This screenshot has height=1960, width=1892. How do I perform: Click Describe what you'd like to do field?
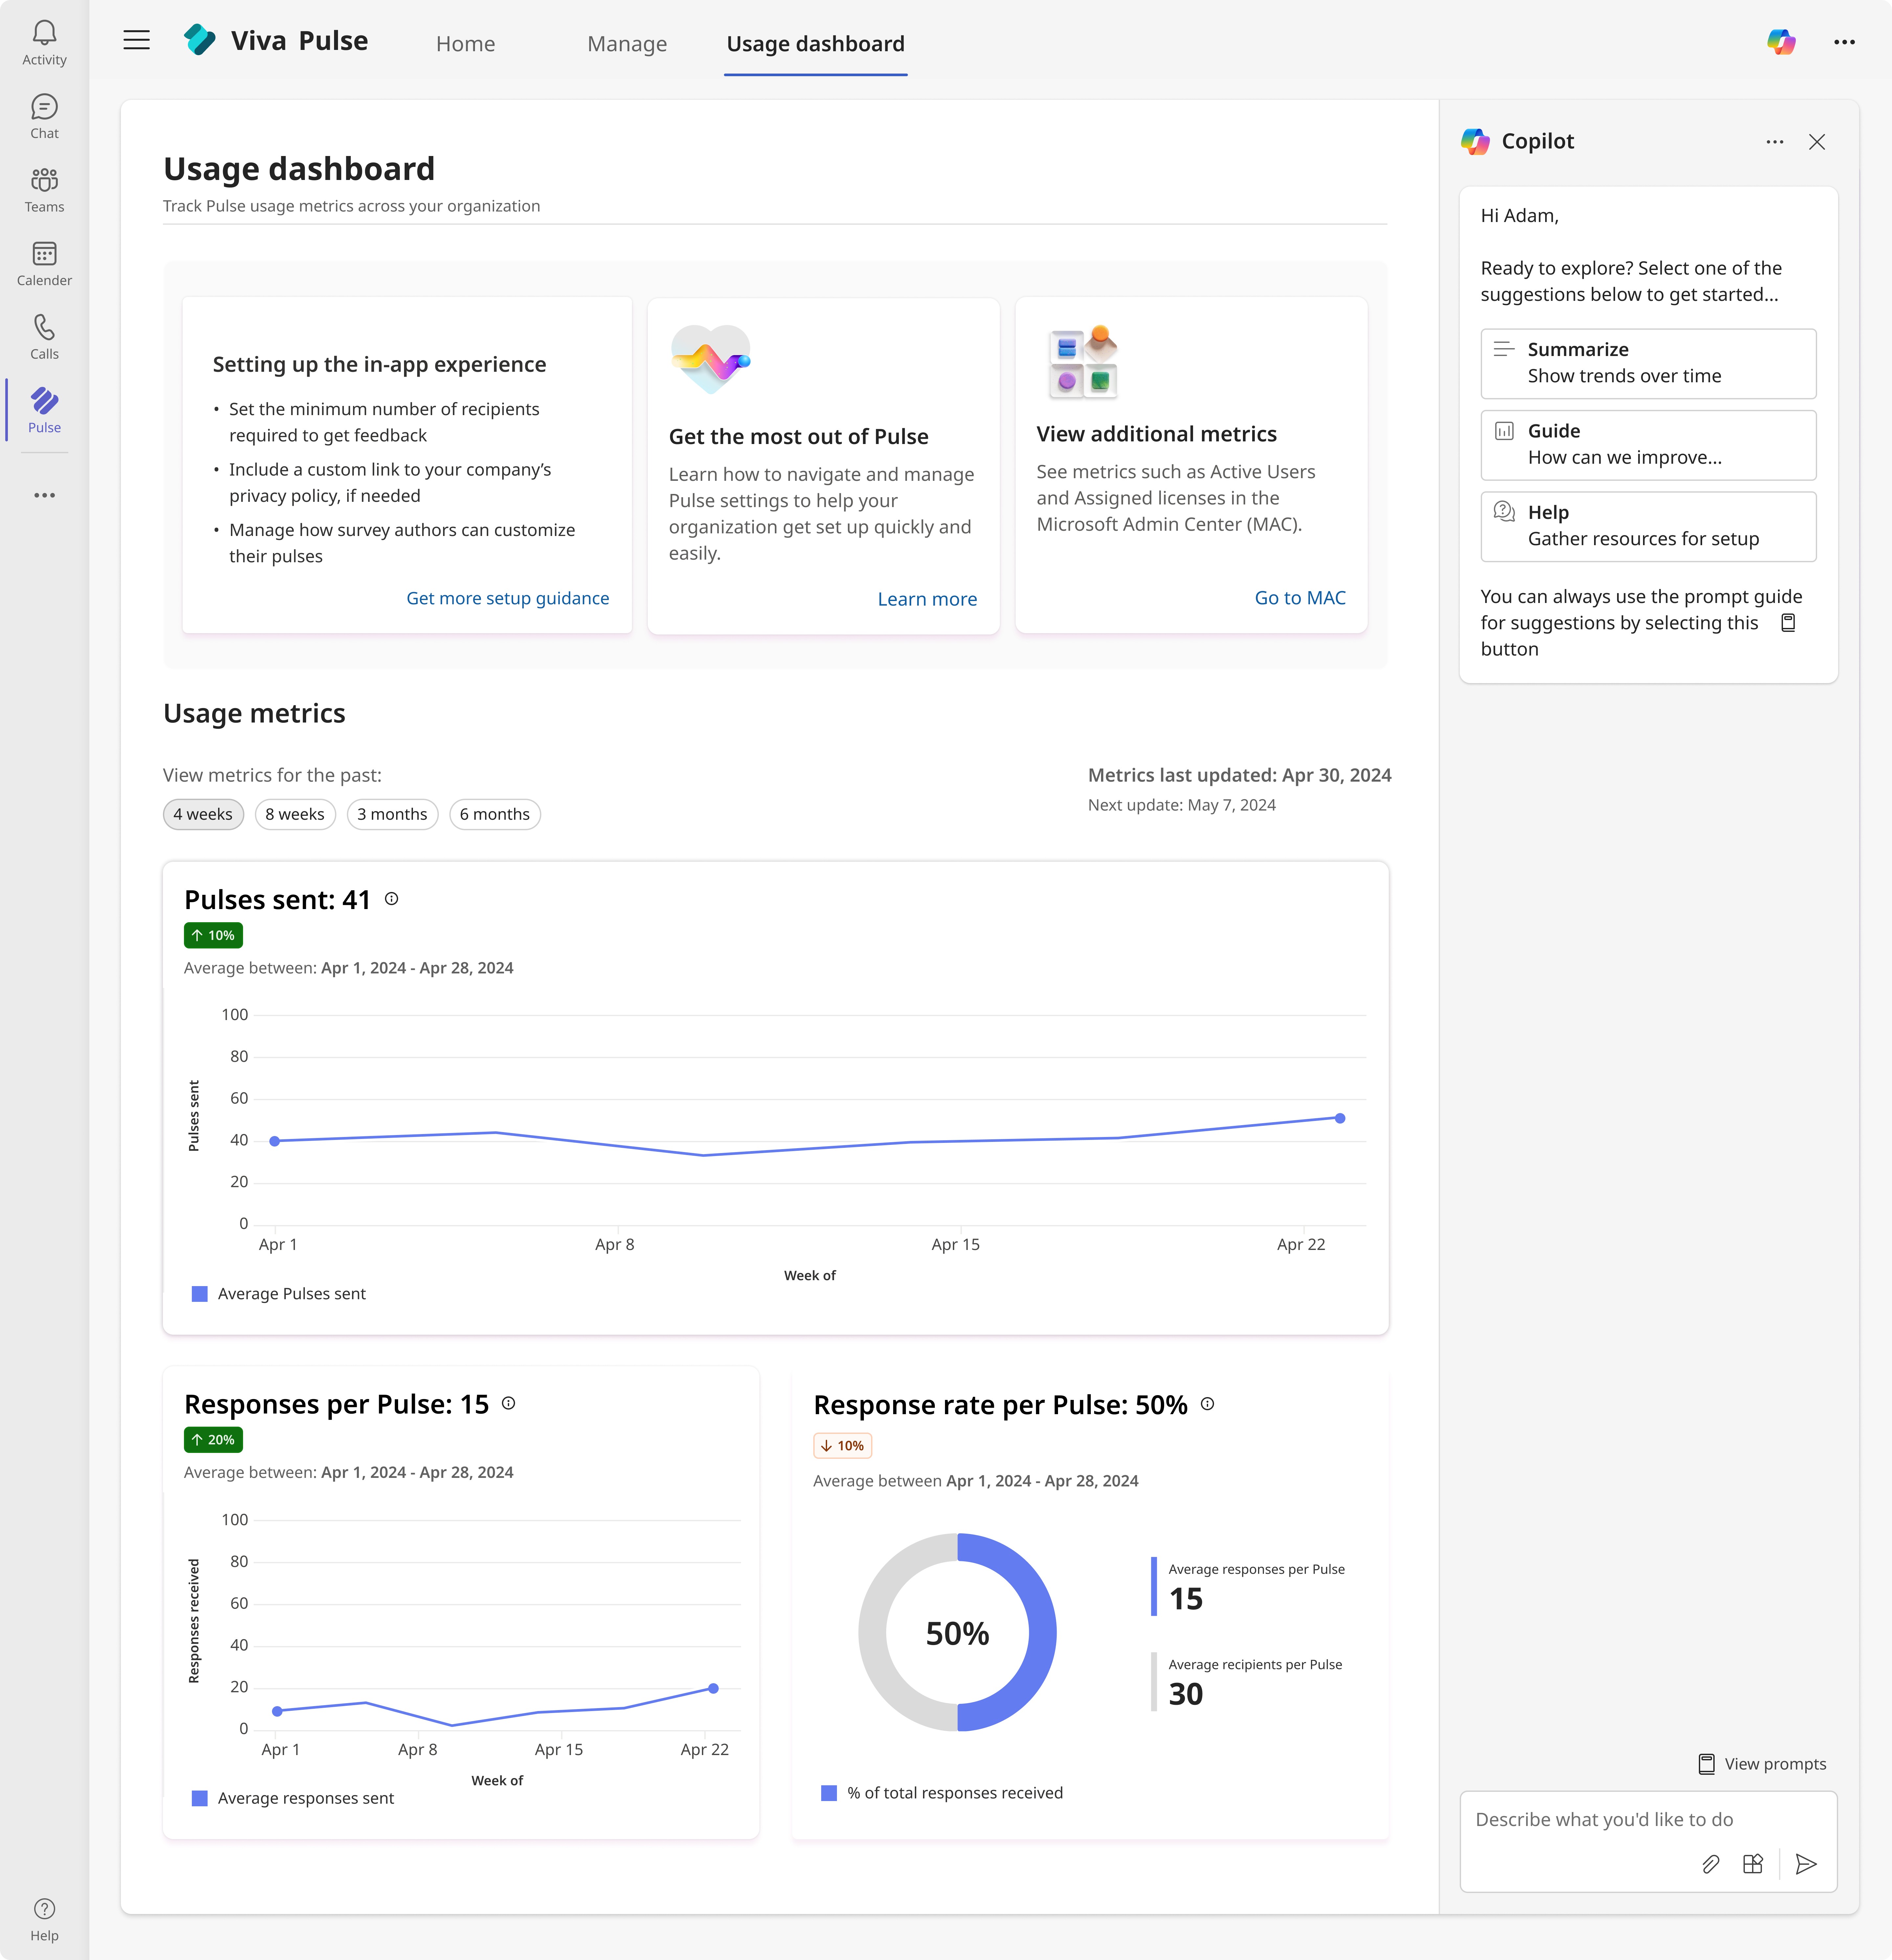point(1604,1819)
